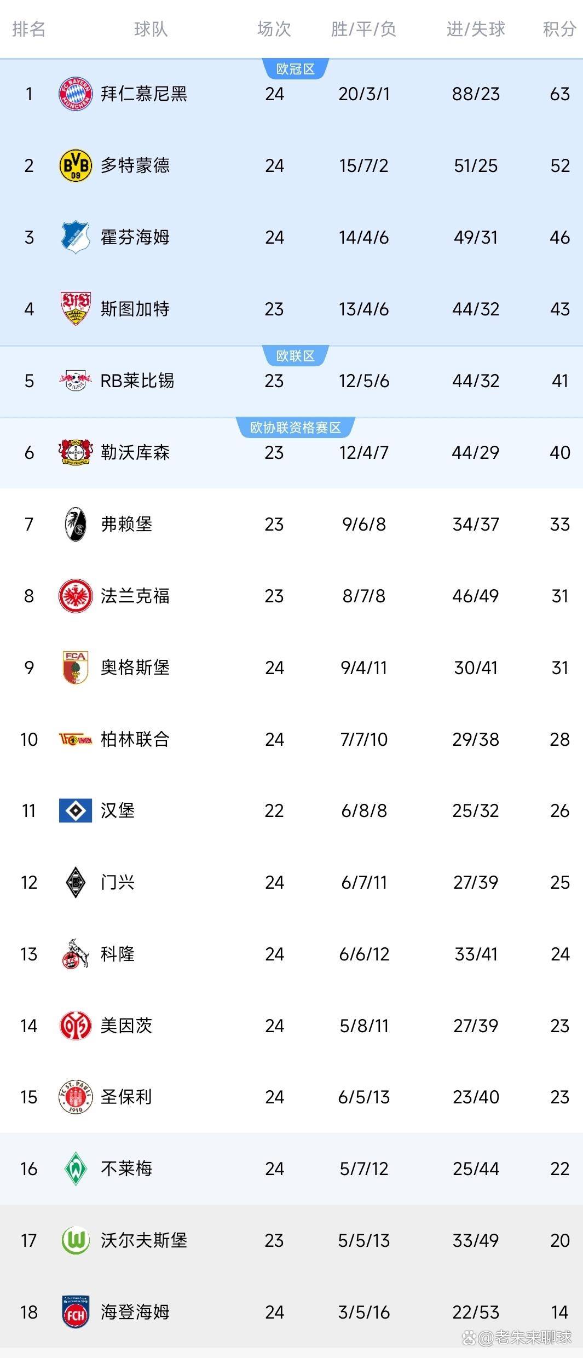Image resolution: width=583 pixels, height=1358 pixels.
Task: Sort by the 积分 column header
Action: [559, 29]
